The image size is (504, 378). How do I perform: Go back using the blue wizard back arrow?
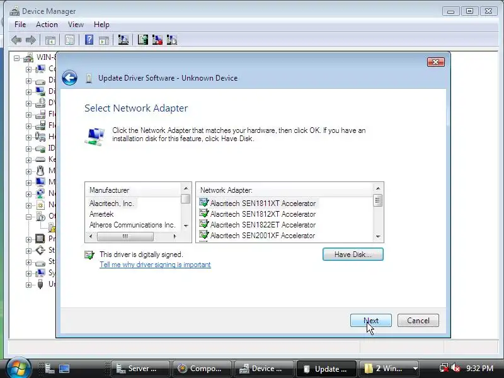(69, 77)
